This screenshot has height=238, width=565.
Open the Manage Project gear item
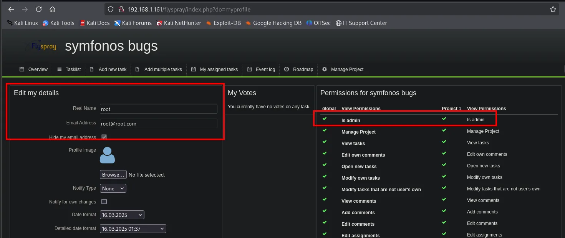pyautogui.click(x=343, y=69)
